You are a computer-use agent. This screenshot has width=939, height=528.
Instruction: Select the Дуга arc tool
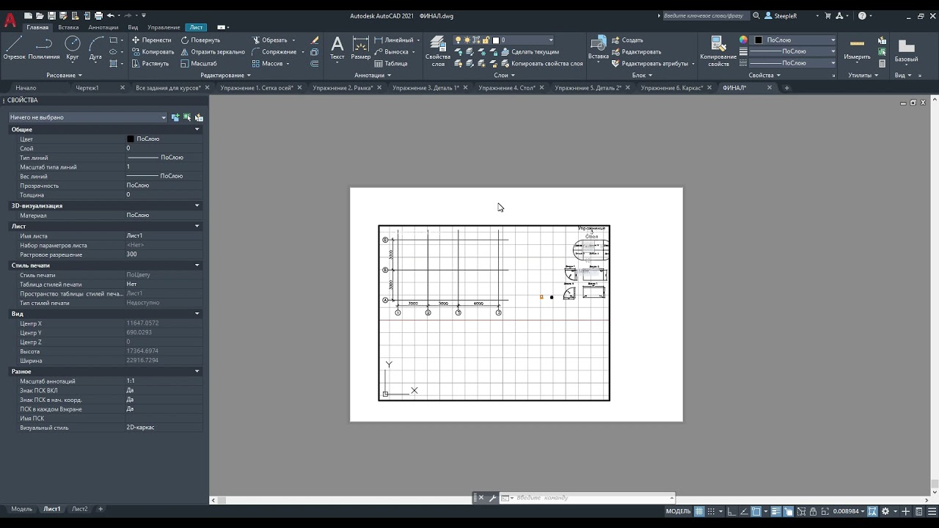tap(95, 48)
